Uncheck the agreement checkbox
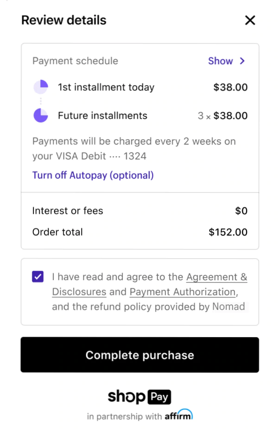The height and width of the screenshot is (432, 279). click(x=38, y=277)
